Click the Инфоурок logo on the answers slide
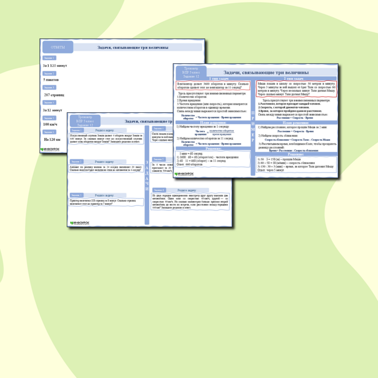The image size is (378, 378). coord(50,149)
